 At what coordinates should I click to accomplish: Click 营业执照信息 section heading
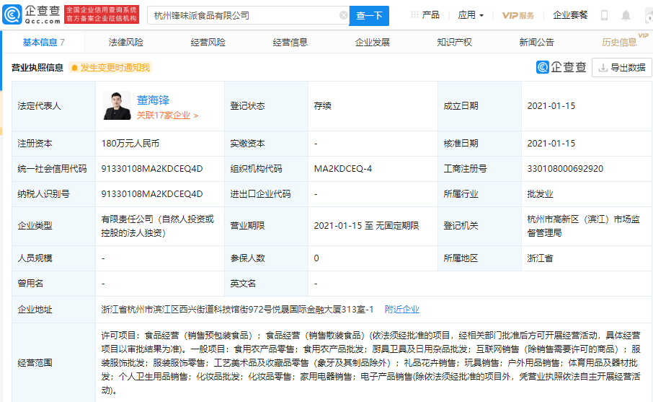tap(37, 68)
